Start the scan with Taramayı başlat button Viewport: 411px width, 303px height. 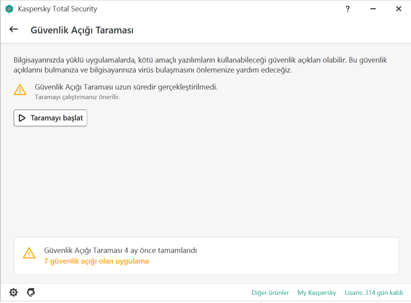[x=50, y=118]
